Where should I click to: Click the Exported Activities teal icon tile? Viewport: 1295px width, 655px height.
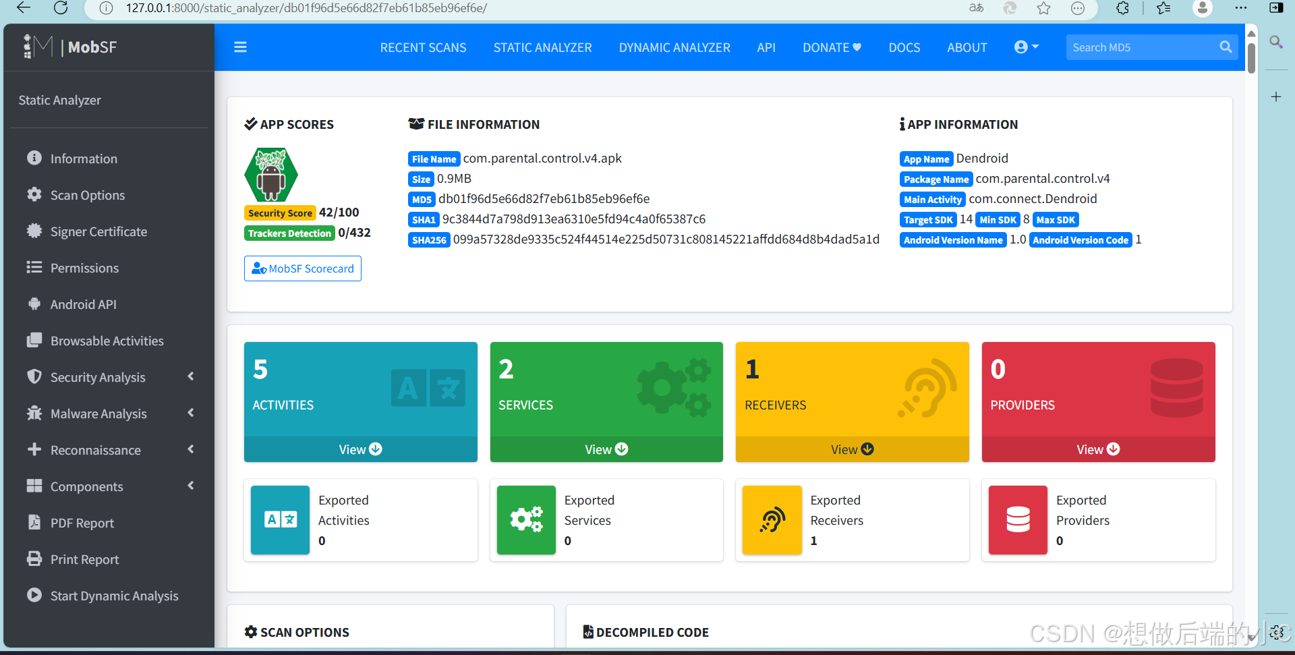point(281,520)
